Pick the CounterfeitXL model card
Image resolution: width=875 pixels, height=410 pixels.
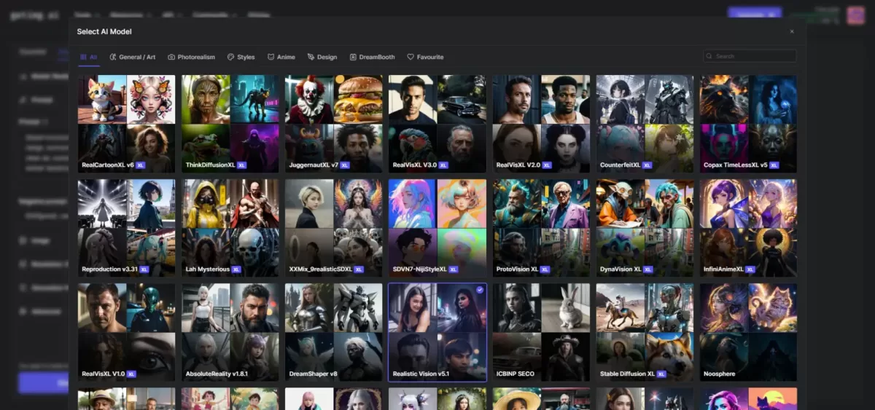645,124
